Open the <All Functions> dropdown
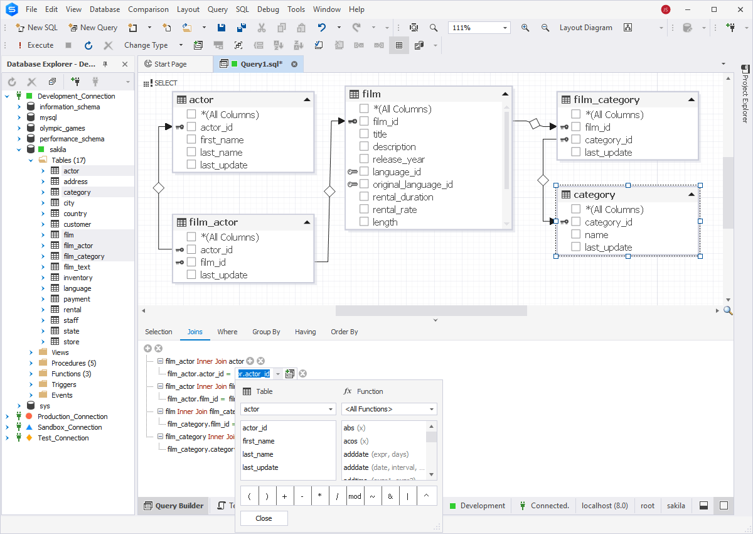This screenshot has height=534, width=753. click(x=432, y=409)
